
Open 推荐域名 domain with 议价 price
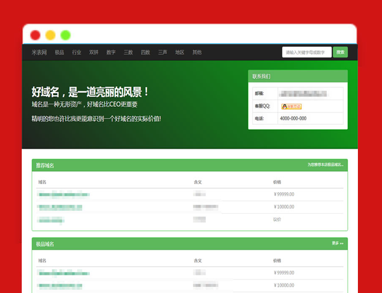pos(51,220)
